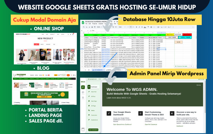Click the comments bubble icon in WGS sidebar
The height and width of the screenshot is (134, 213).
(x=83, y=93)
